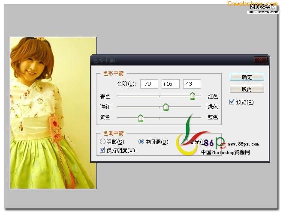The height and width of the screenshot is (214, 283).
Task: Click the 蓝色 label
Action: 213,117
